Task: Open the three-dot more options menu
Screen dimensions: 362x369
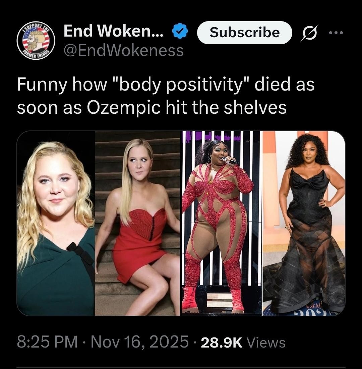Action: tap(336, 33)
